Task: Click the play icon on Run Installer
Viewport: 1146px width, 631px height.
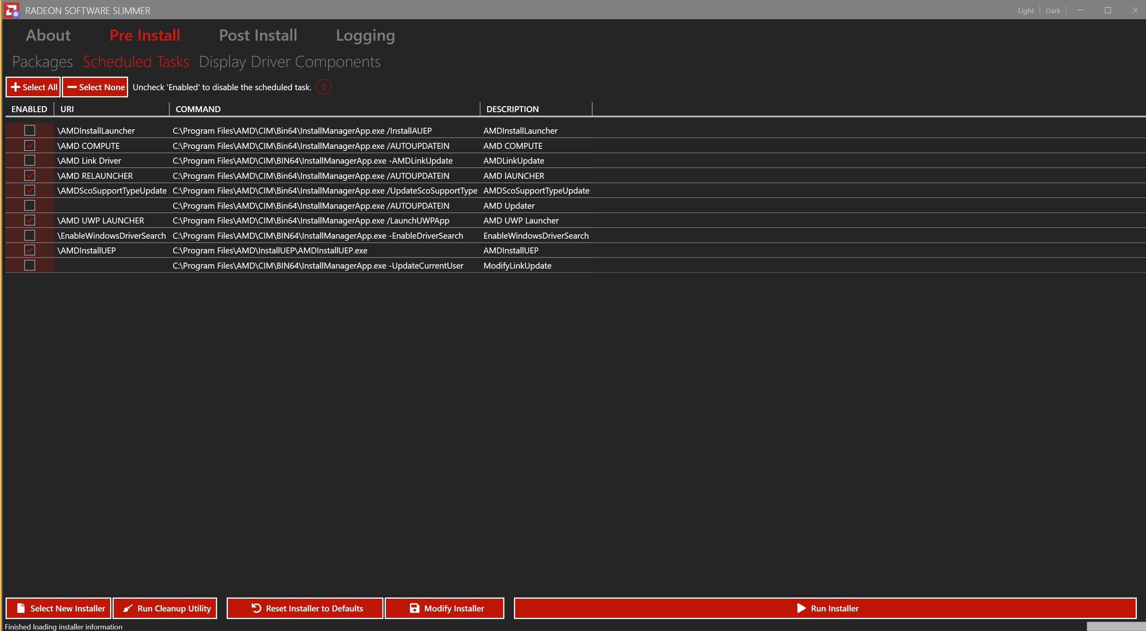Action: coord(801,608)
